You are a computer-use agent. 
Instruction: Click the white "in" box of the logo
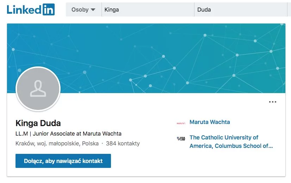point(49,9)
